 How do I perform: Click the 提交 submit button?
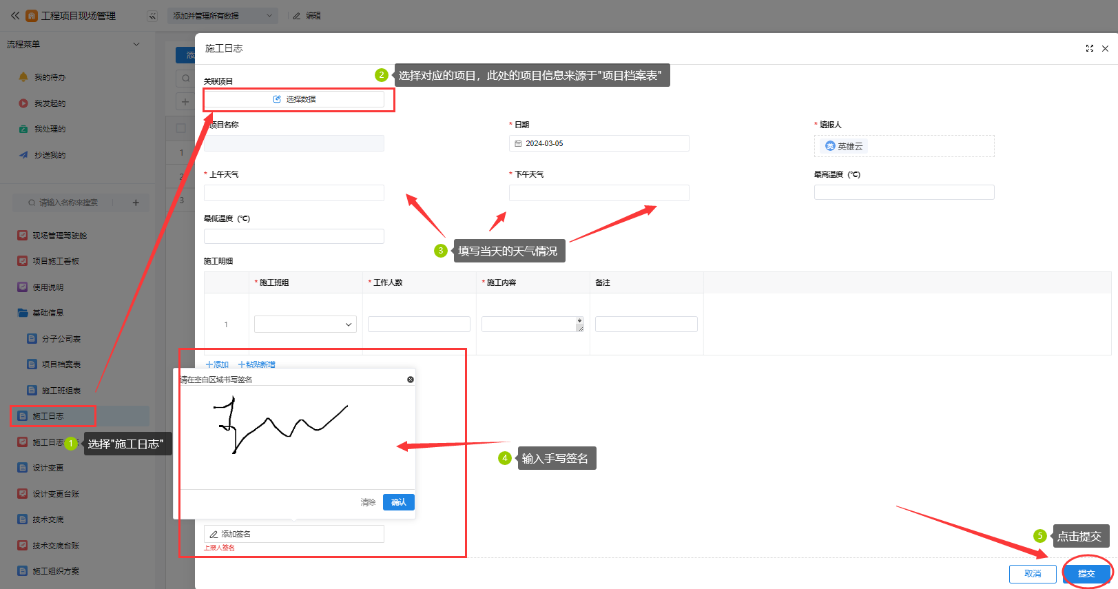click(1086, 573)
